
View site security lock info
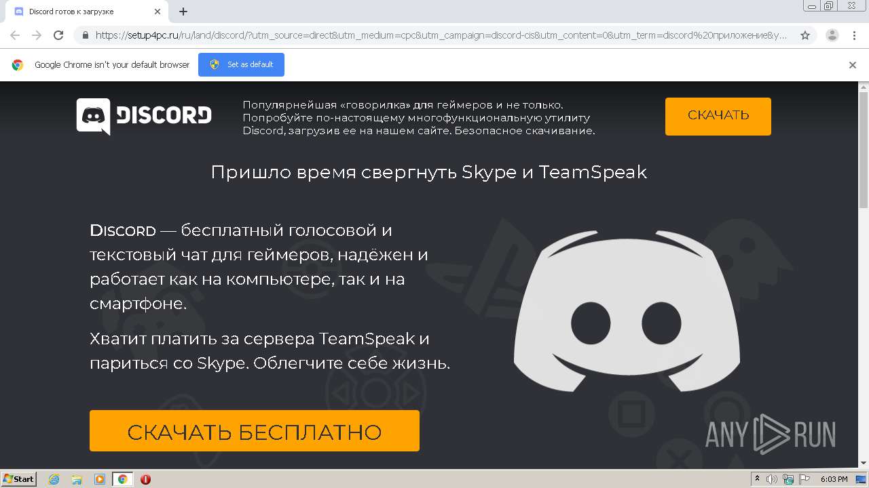[x=85, y=35]
